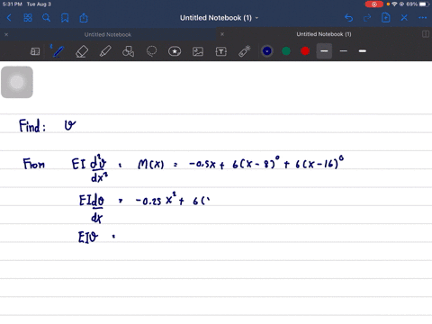Select the Shapes tool
Image resolution: width=432 pixels, height=324 pixels.
point(128,51)
